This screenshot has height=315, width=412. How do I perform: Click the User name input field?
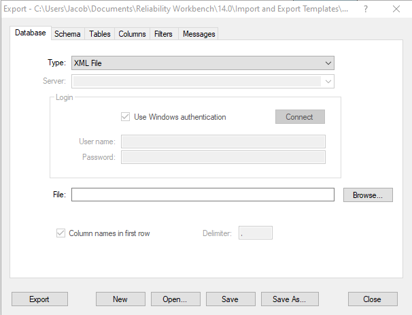[x=222, y=142]
